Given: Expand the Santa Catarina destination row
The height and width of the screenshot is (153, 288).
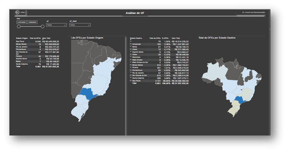Looking at the screenshot, I should (131, 78).
